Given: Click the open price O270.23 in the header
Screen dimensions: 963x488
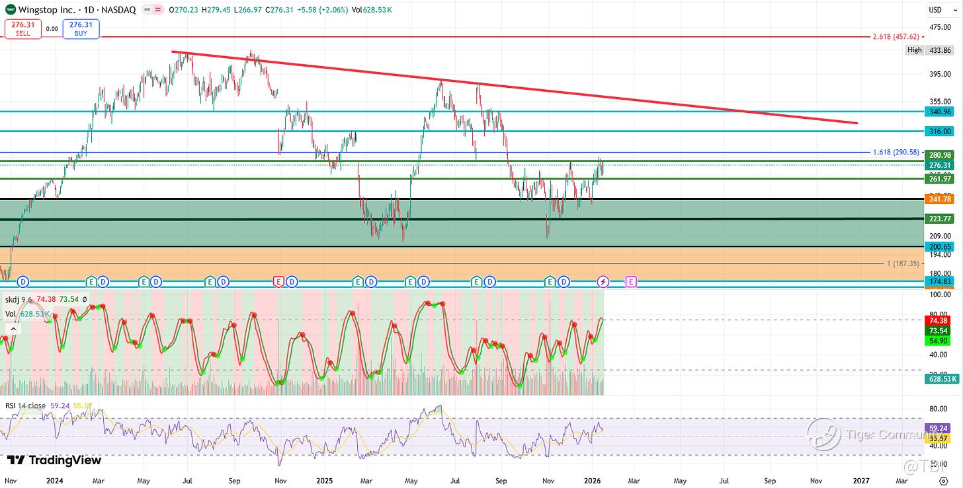Looking at the screenshot, I should point(185,10).
